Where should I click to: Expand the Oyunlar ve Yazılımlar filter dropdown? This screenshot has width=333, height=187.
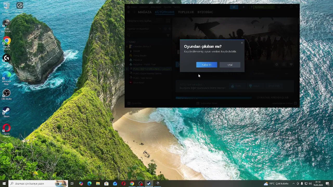144,29
